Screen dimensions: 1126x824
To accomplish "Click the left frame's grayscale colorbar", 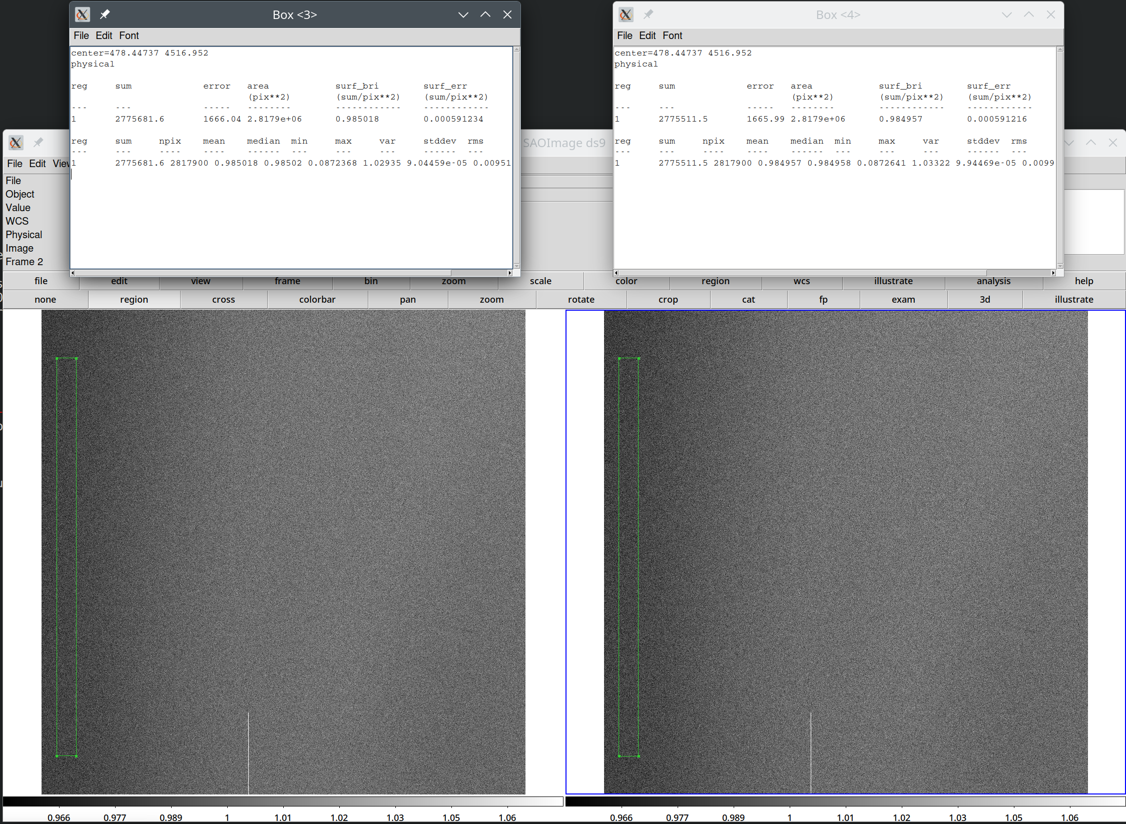I will [x=283, y=801].
